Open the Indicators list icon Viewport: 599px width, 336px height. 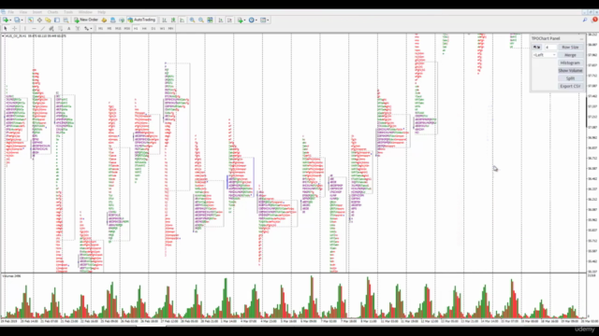pyautogui.click(x=240, y=20)
